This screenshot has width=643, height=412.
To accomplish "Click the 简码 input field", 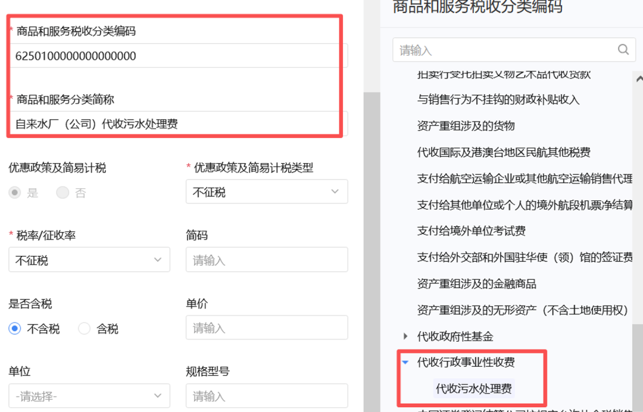I will [267, 260].
